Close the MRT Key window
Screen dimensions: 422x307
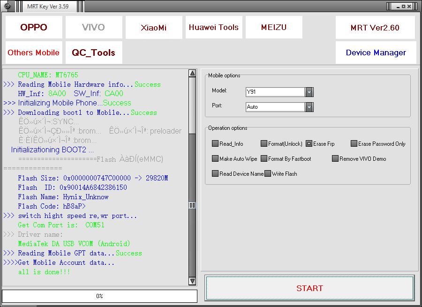point(409,7)
